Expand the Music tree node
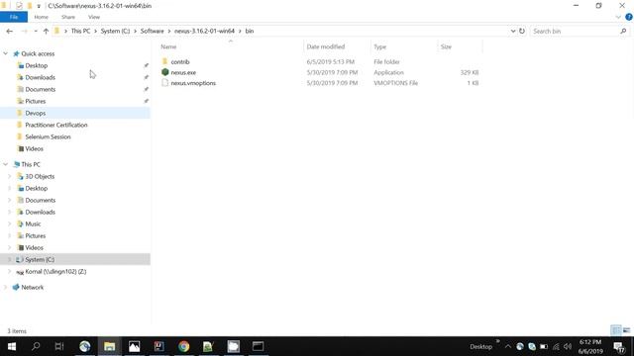Screen dimensions: 634x356 (x=9, y=224)
